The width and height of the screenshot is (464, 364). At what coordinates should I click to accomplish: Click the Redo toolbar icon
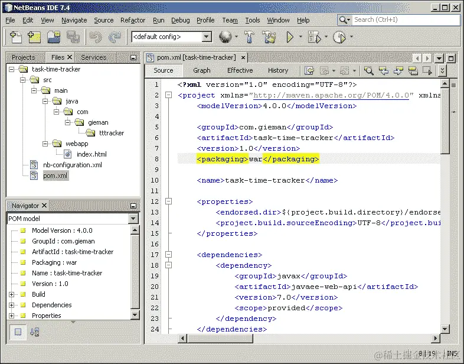click(x=115, y=37)
